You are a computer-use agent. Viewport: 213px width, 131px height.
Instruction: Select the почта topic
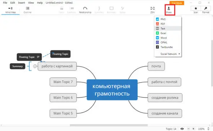point(156,66)
